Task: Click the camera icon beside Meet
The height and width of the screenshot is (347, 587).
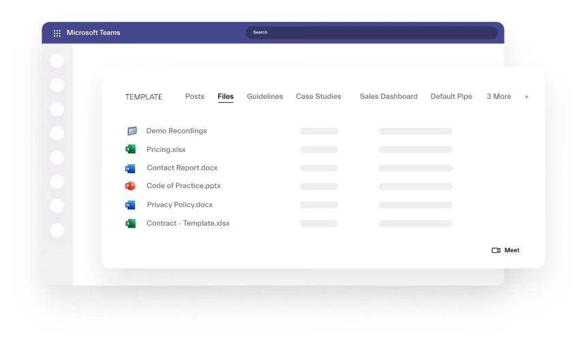Action: coord(496,250)
